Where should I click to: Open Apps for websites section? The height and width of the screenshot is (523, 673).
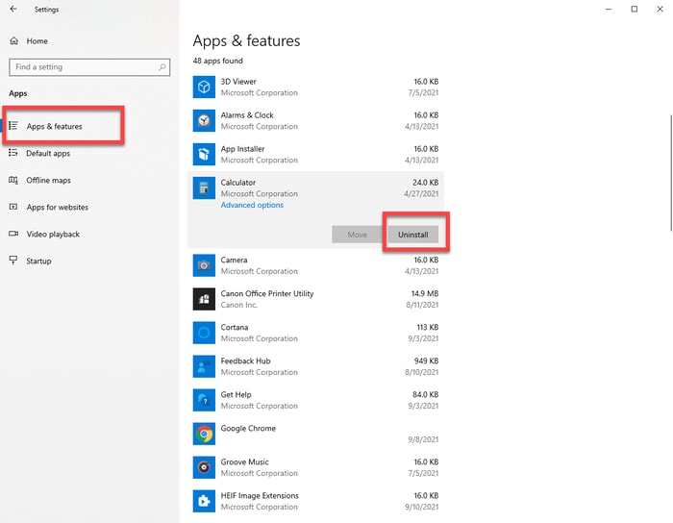click(x=57, y=207)
